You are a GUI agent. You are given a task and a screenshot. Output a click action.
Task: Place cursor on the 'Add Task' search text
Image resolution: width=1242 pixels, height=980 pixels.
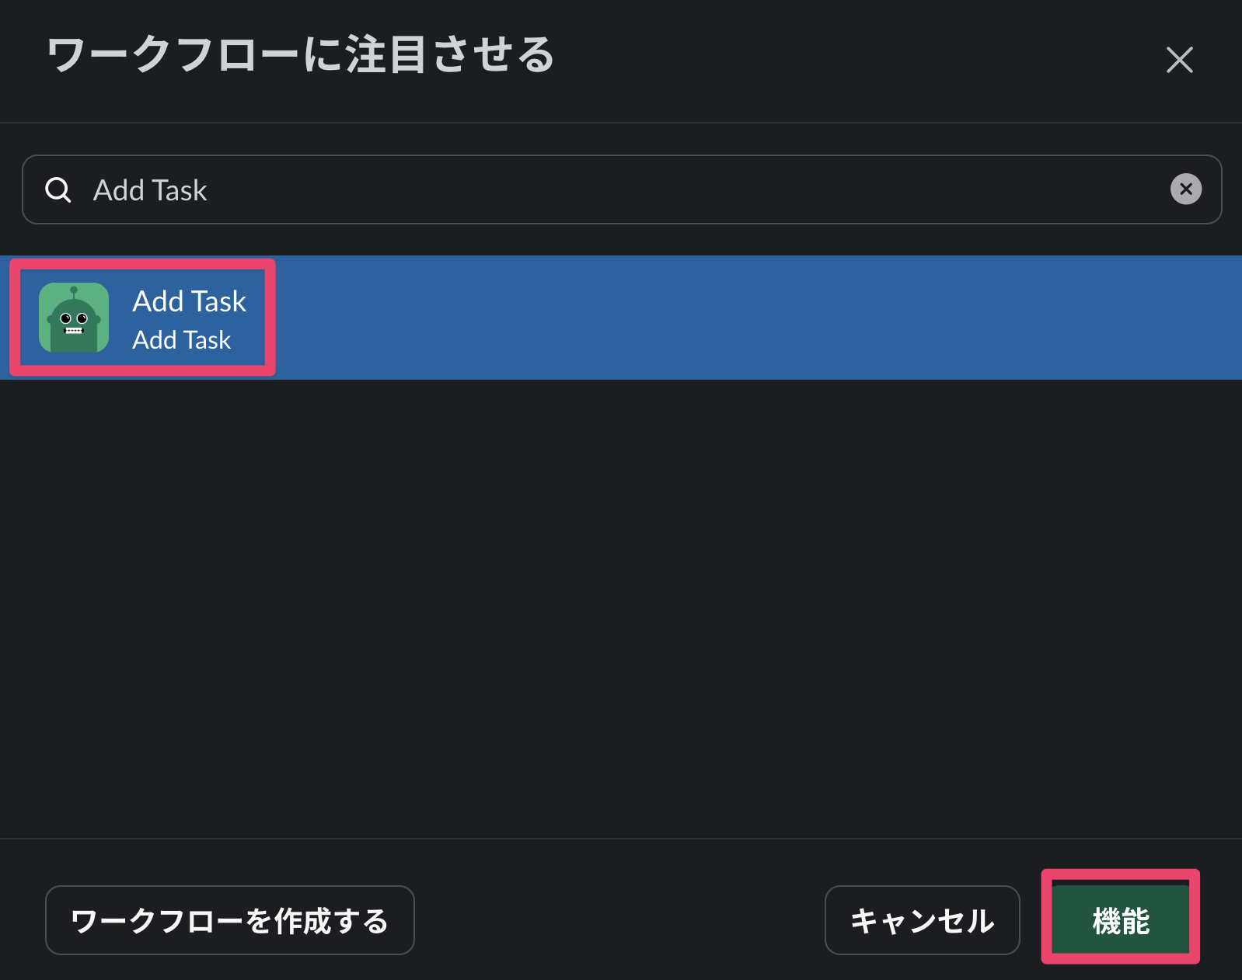click(150, 190)
